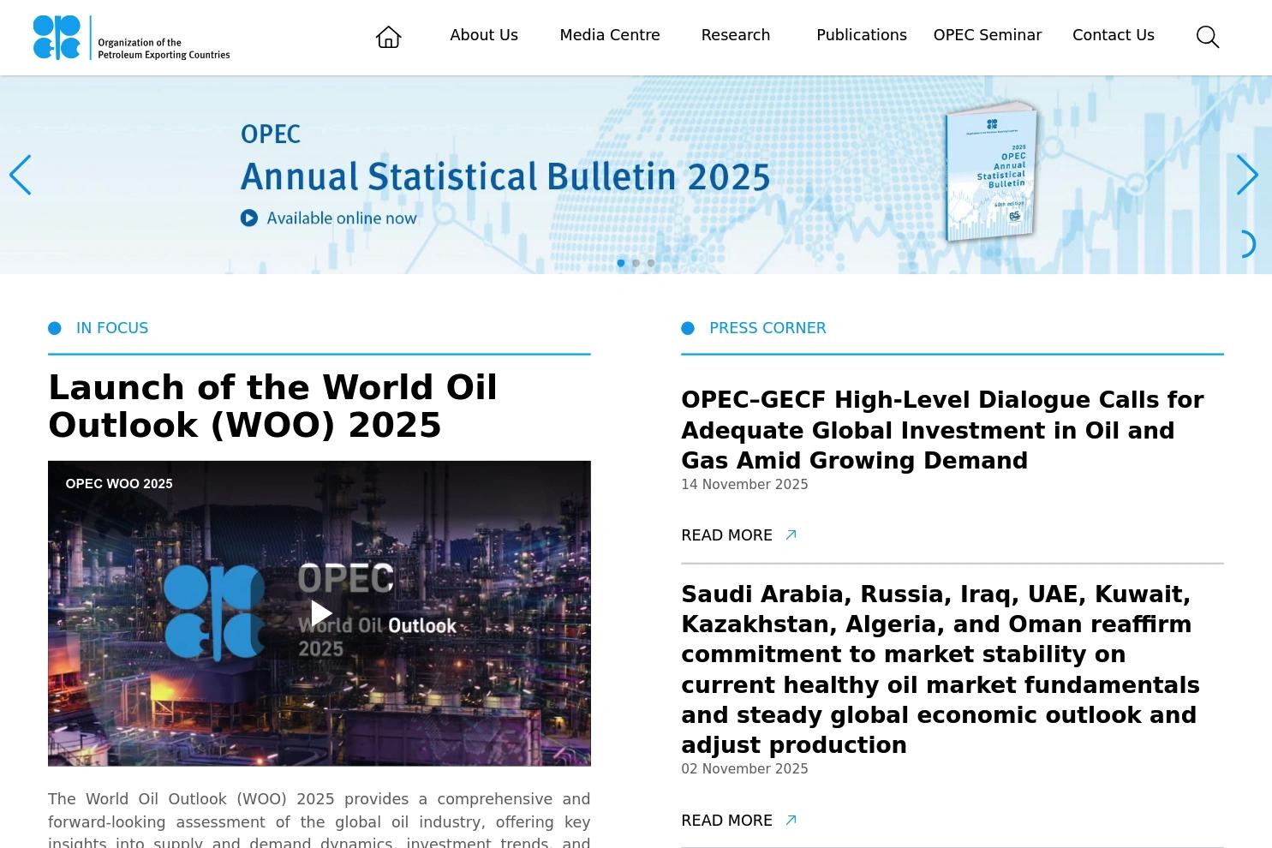Show the previous banner slide arrow

21,175
